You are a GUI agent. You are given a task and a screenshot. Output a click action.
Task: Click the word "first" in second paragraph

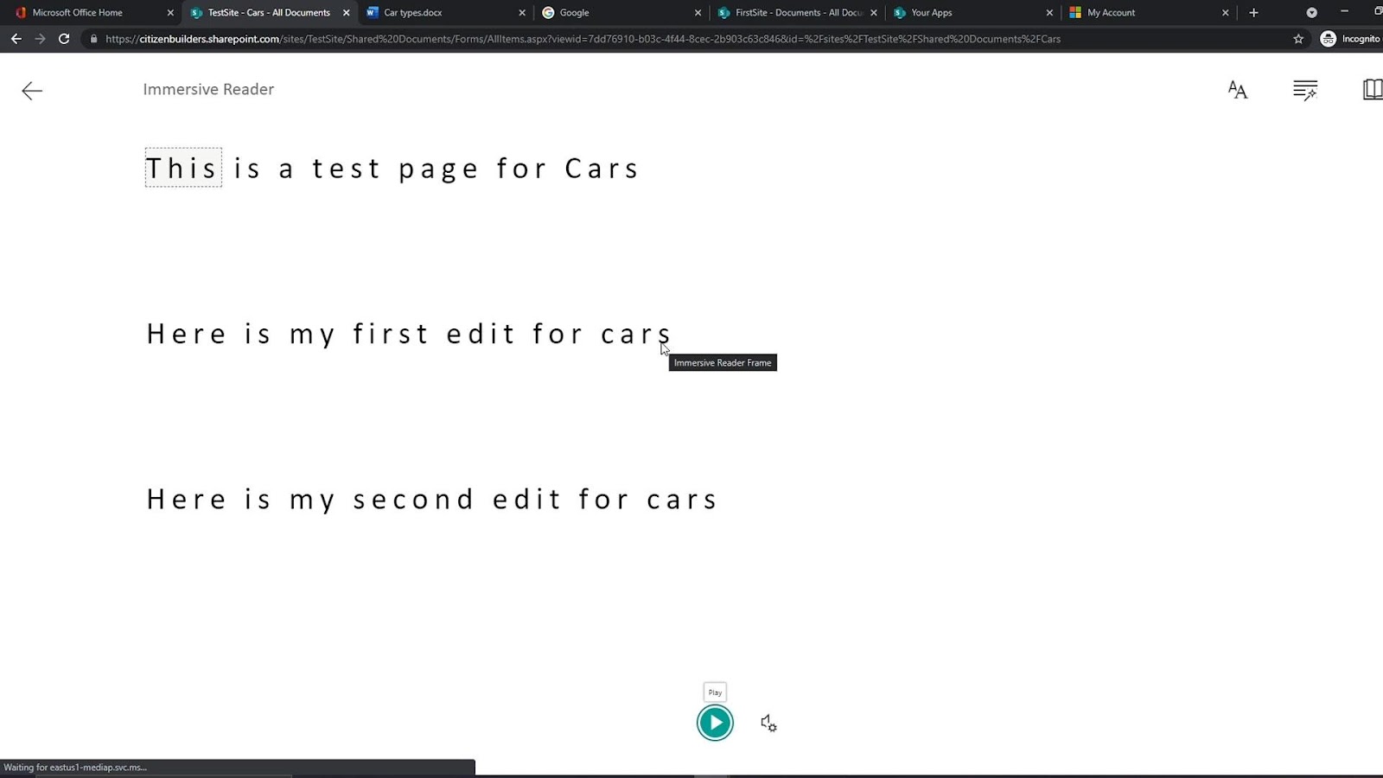[390, 334]
